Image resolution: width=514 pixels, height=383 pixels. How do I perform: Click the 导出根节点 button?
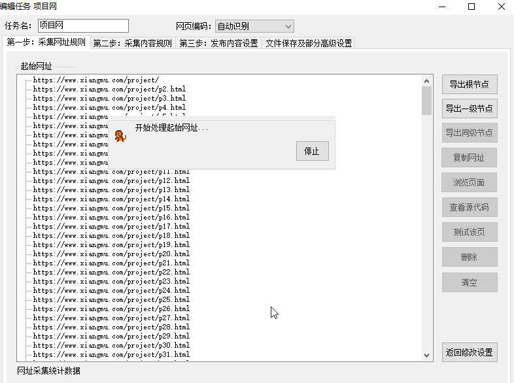click(470, 84)
